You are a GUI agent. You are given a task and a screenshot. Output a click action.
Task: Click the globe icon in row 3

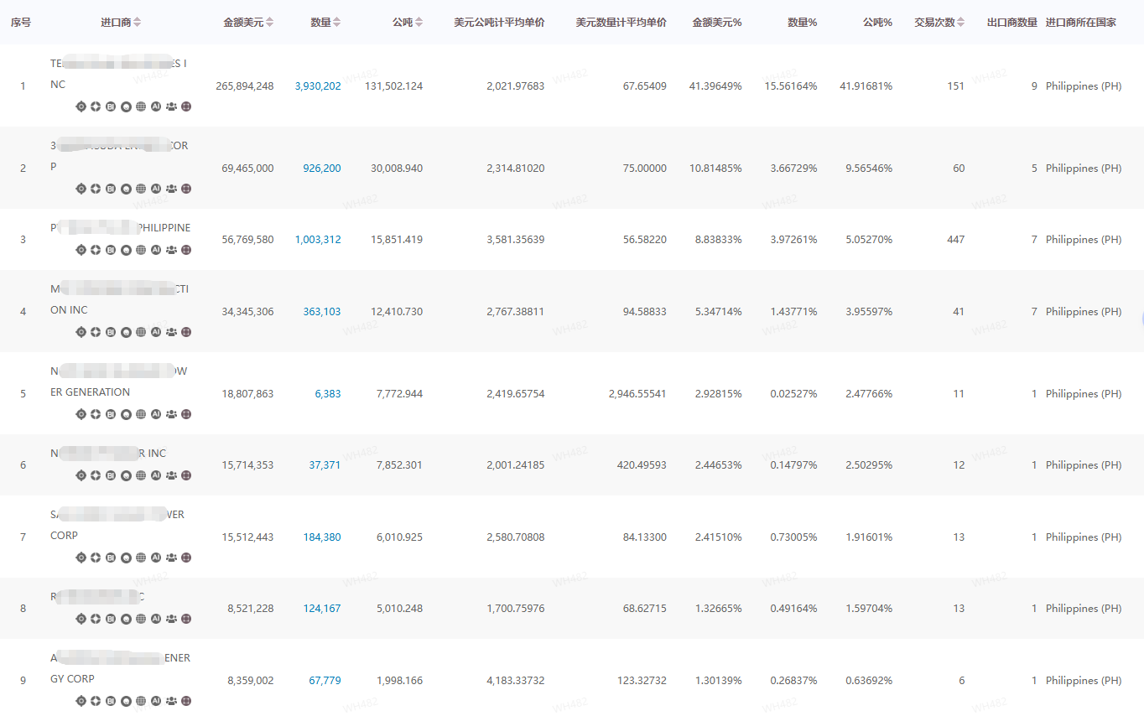click(x=141, y=250)
